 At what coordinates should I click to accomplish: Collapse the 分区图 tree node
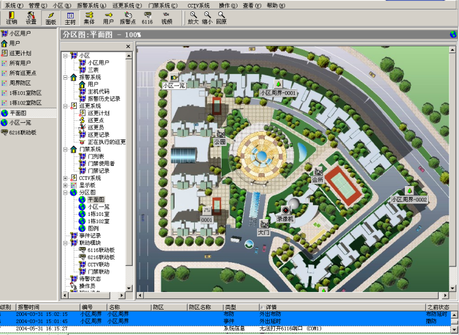(x=65, y=193)
